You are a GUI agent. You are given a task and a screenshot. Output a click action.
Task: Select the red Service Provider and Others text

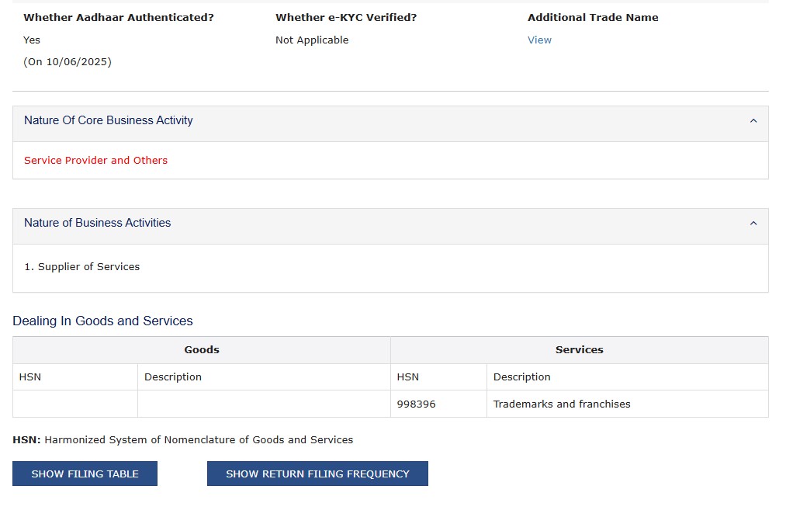pyautogui.click(x=95, y=161)
